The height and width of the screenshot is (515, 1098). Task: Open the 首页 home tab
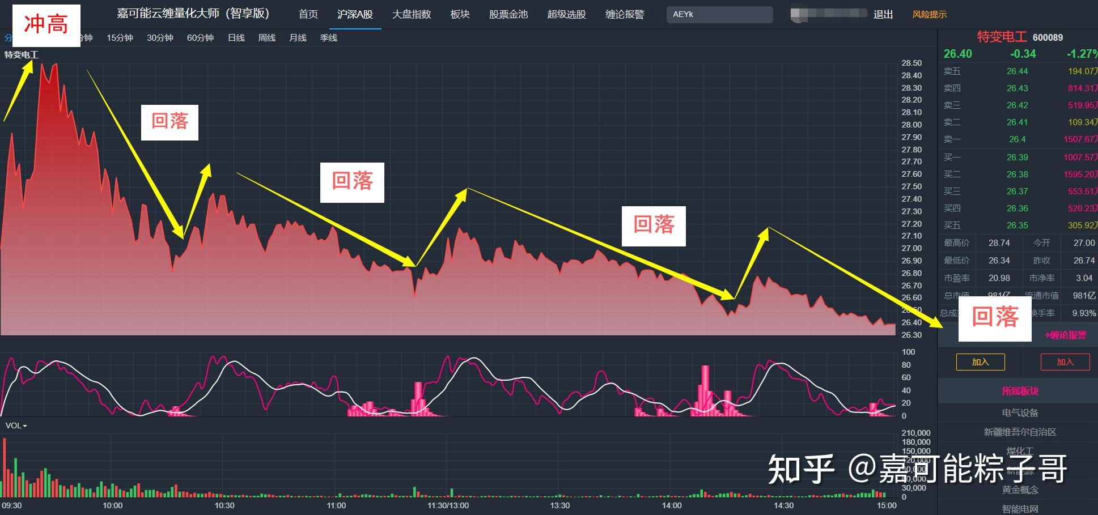coord(308,14)
